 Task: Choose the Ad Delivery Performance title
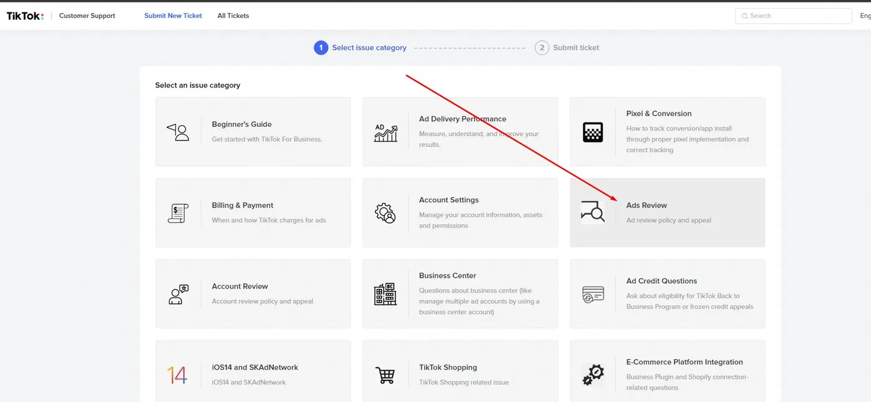pyautogui.click(x=462, y=119)
